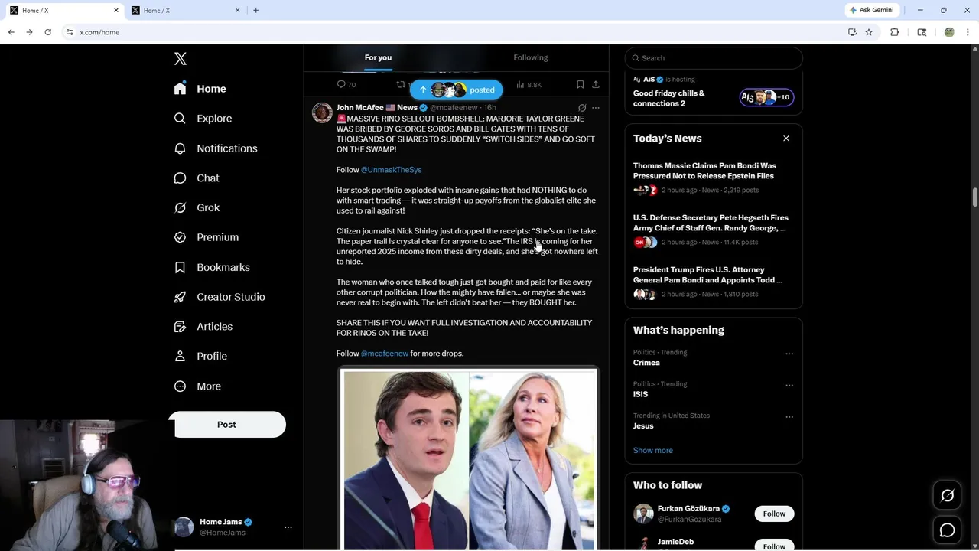Open the Crimea trending topic
The image size is (979, 551).
point(646,363)
